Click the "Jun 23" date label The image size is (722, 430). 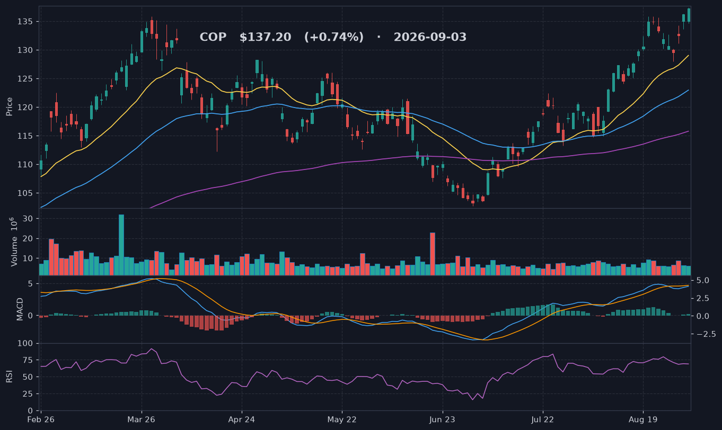(443, 420)
